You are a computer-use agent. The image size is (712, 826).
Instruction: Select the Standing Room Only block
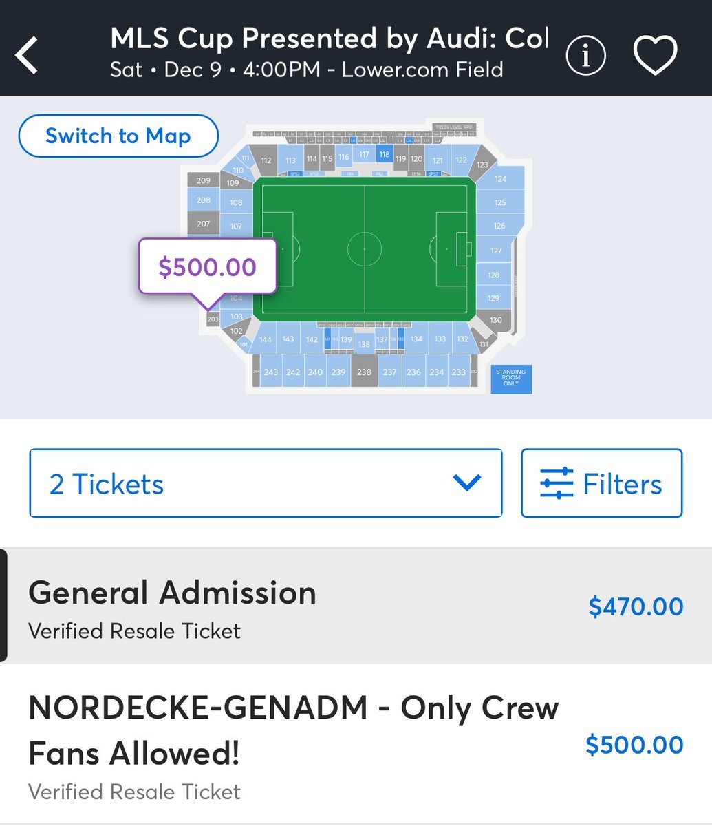coord(510,378)
